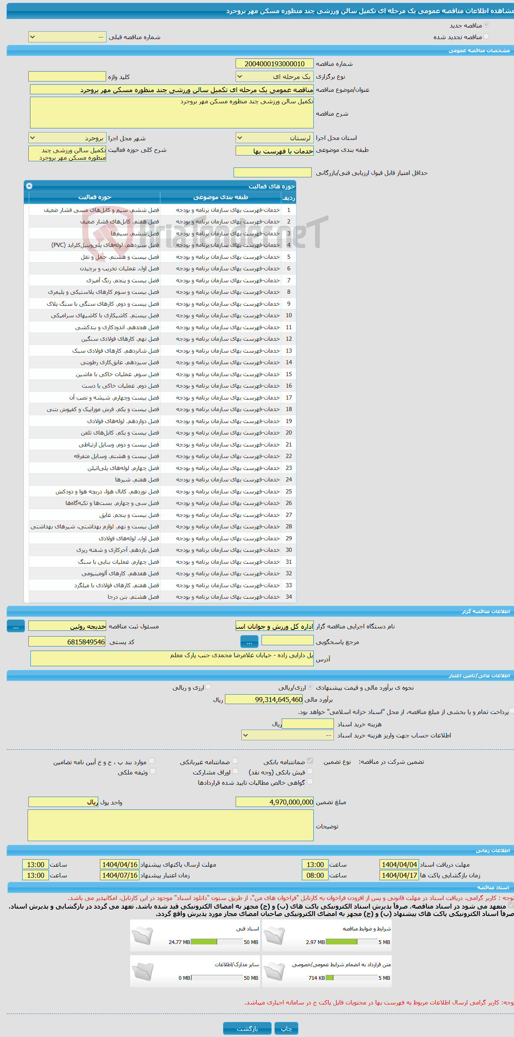Click row 10 کاشیکاری با کاشیهای سرامیکی
Image resolution: width=514 pixels, height=1037 pixels.
click(162, 315)
